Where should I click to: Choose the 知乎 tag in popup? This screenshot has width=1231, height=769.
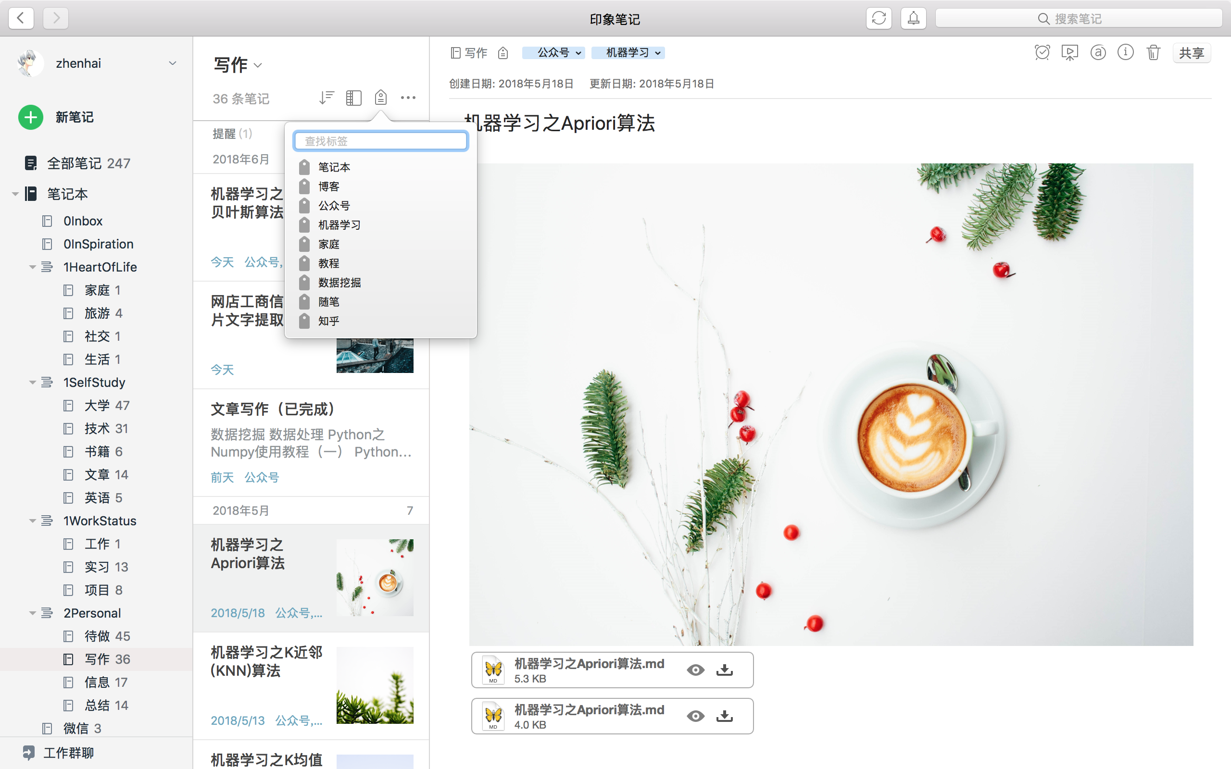click(328, 321)
